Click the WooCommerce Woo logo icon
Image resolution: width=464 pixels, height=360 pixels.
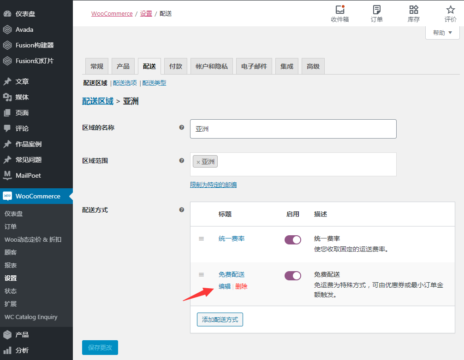coord(7,196)
